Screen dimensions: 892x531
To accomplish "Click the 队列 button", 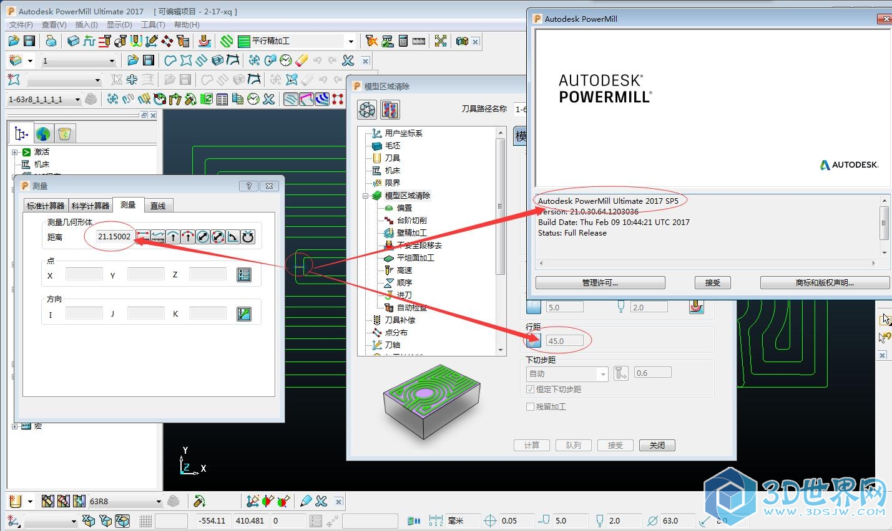I will click(x=574, y=445).
